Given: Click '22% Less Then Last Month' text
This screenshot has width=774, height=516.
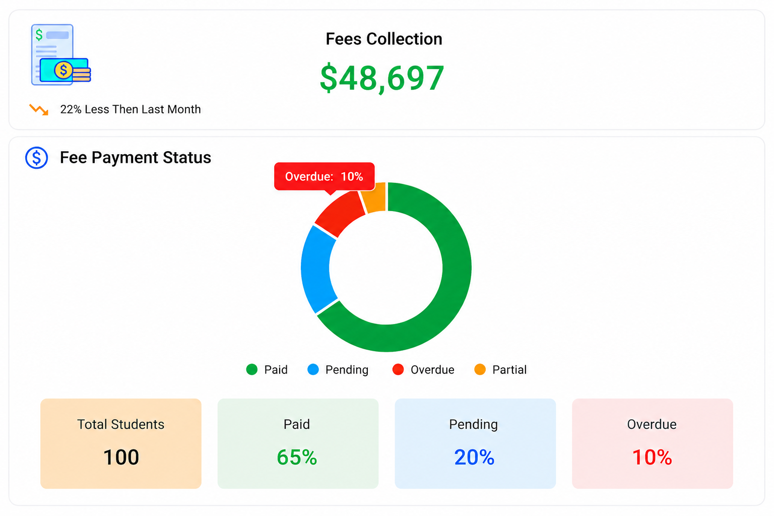Looking at the screenshot, I should pos(131,109).
